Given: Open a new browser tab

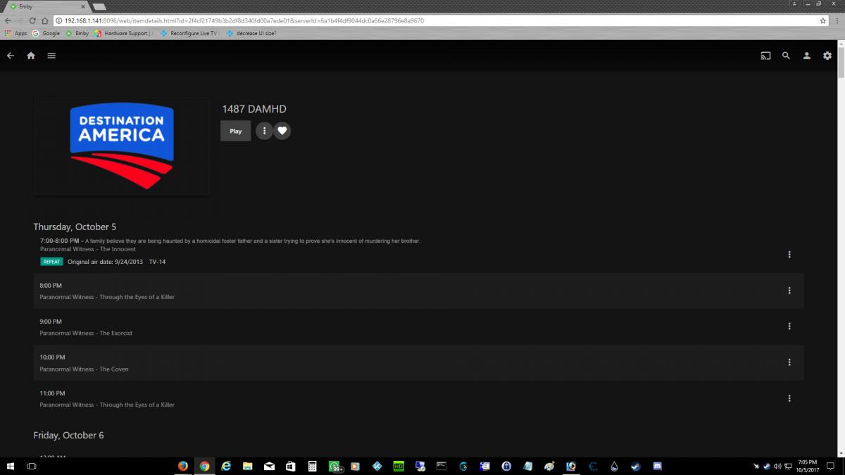Looking at the screenshot, I should click(99, 7).
